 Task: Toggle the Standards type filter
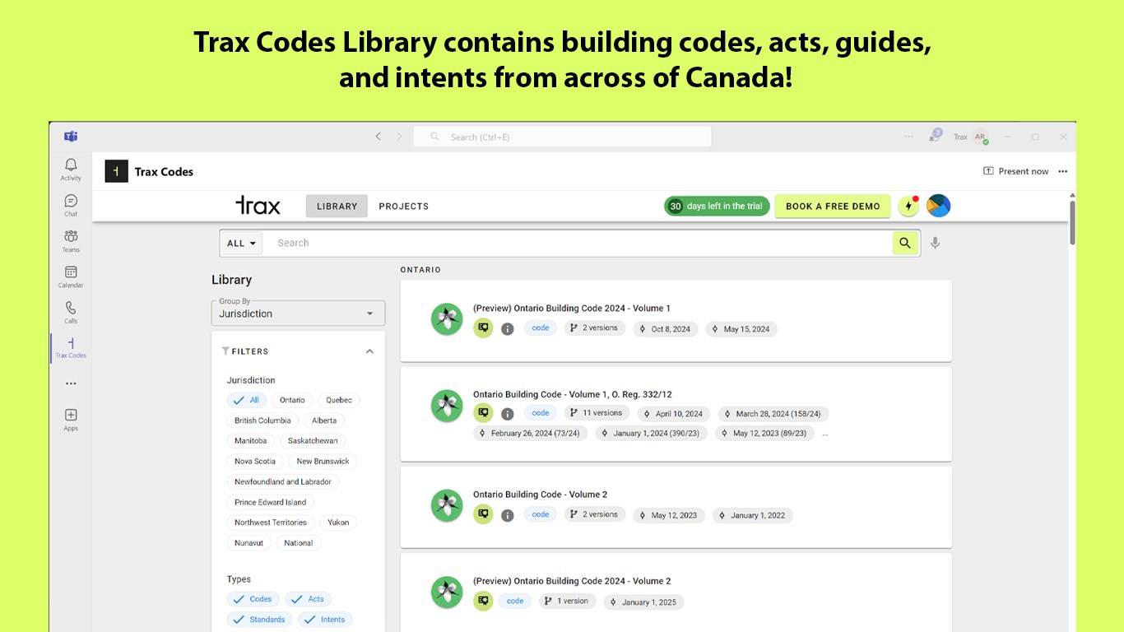pyautogui.click(x=260, y=620)
